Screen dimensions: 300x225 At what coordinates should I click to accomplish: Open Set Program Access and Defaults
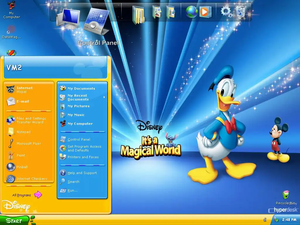82,148
